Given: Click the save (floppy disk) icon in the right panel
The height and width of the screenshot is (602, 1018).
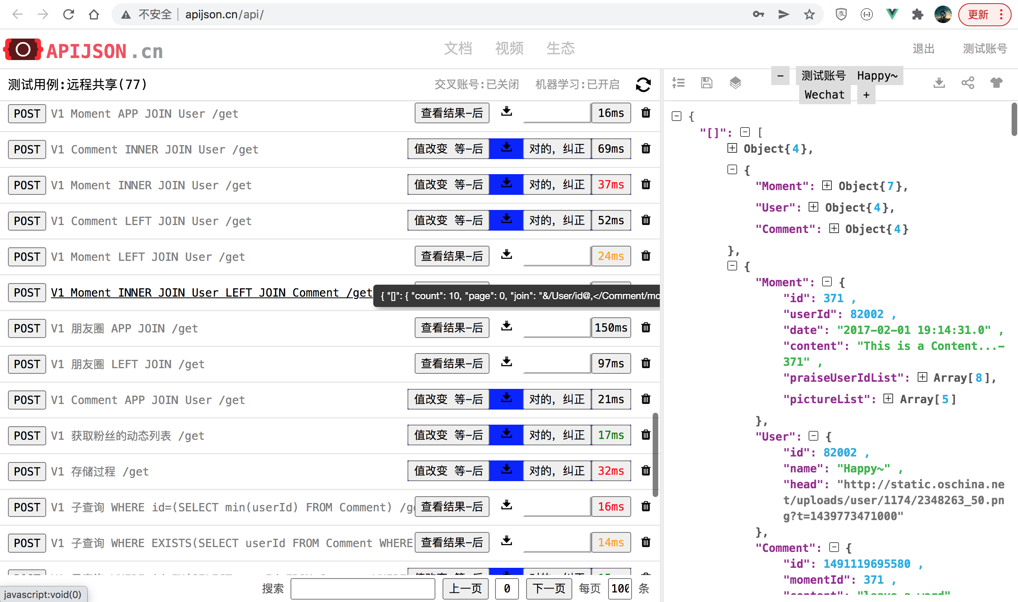Looking at the screenshot, I should 706,83.
